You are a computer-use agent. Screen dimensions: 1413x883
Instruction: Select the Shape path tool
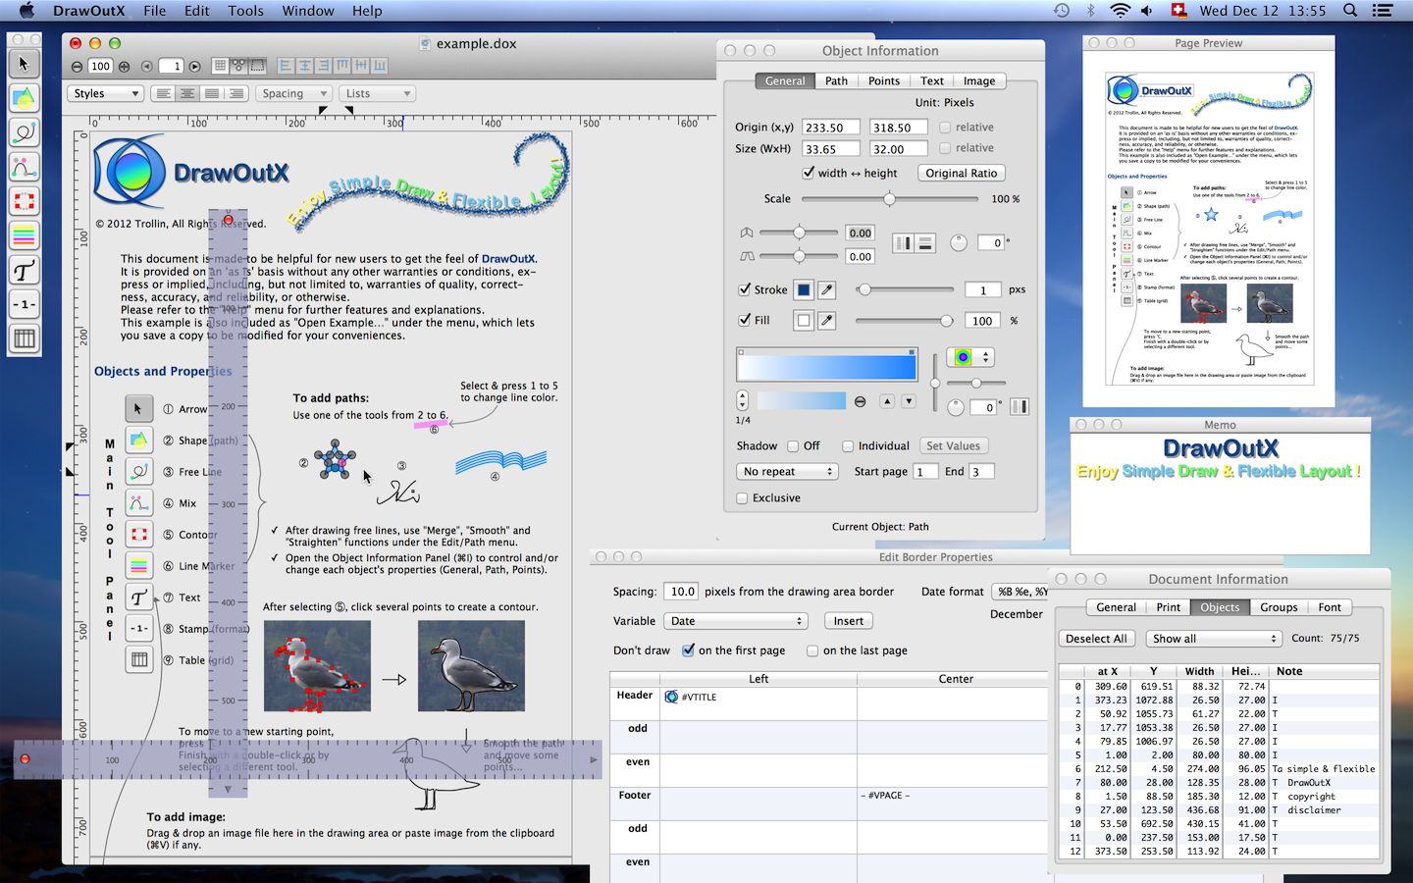[x=24, y=98]
